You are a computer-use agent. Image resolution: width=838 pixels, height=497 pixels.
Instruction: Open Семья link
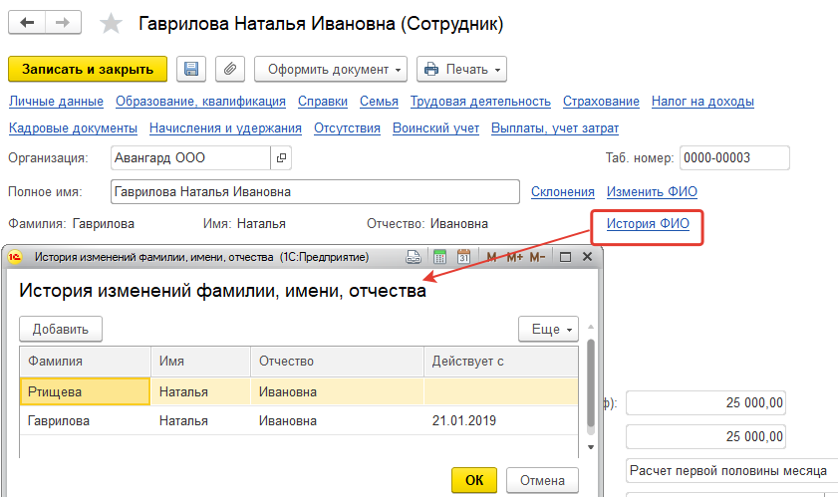point(379,102)
